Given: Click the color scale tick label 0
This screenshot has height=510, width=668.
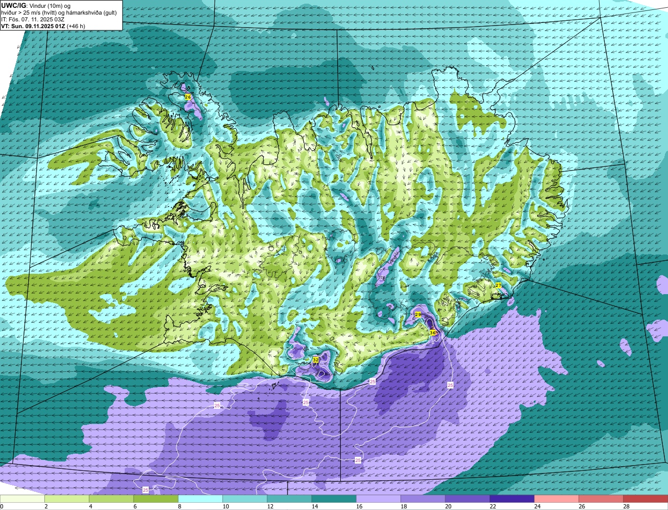Looking at the screenshot, I should point(2,506).
